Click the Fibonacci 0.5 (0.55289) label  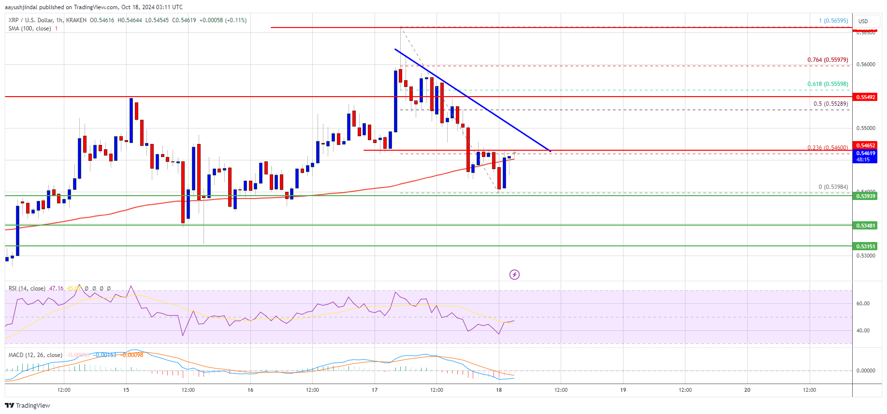click(x=830, y=104)
